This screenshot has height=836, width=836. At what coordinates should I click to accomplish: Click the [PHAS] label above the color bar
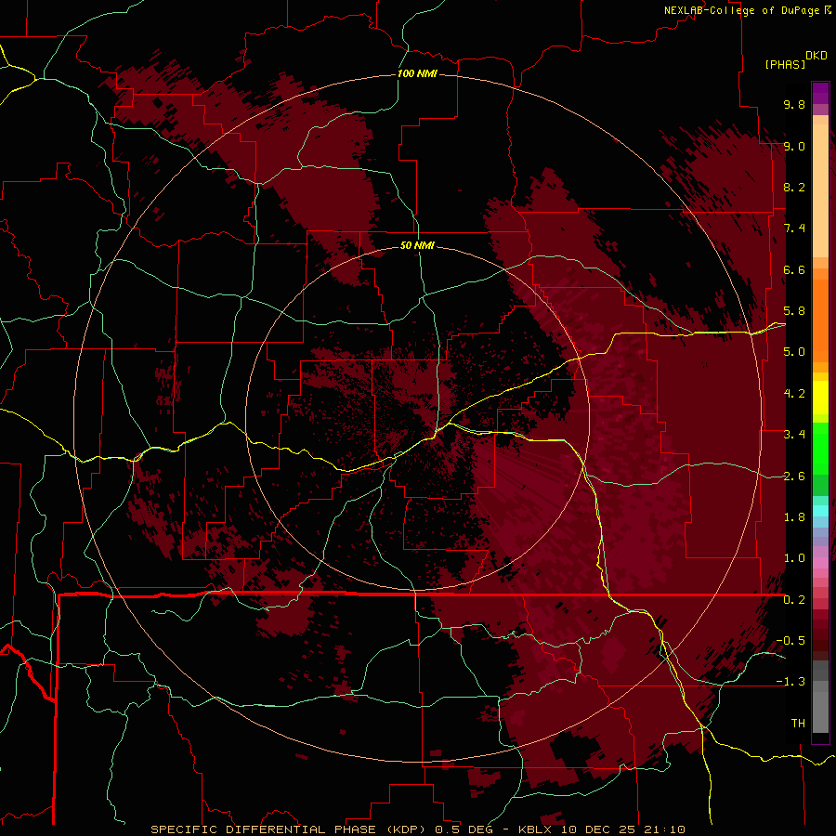point(785,64)
